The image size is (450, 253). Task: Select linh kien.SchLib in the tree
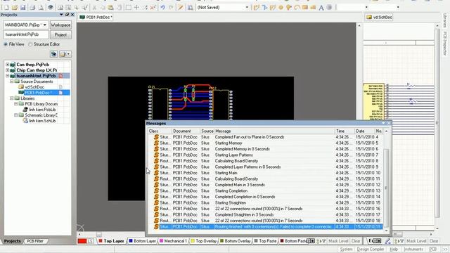pyautogui.click(x=42, y=121)
